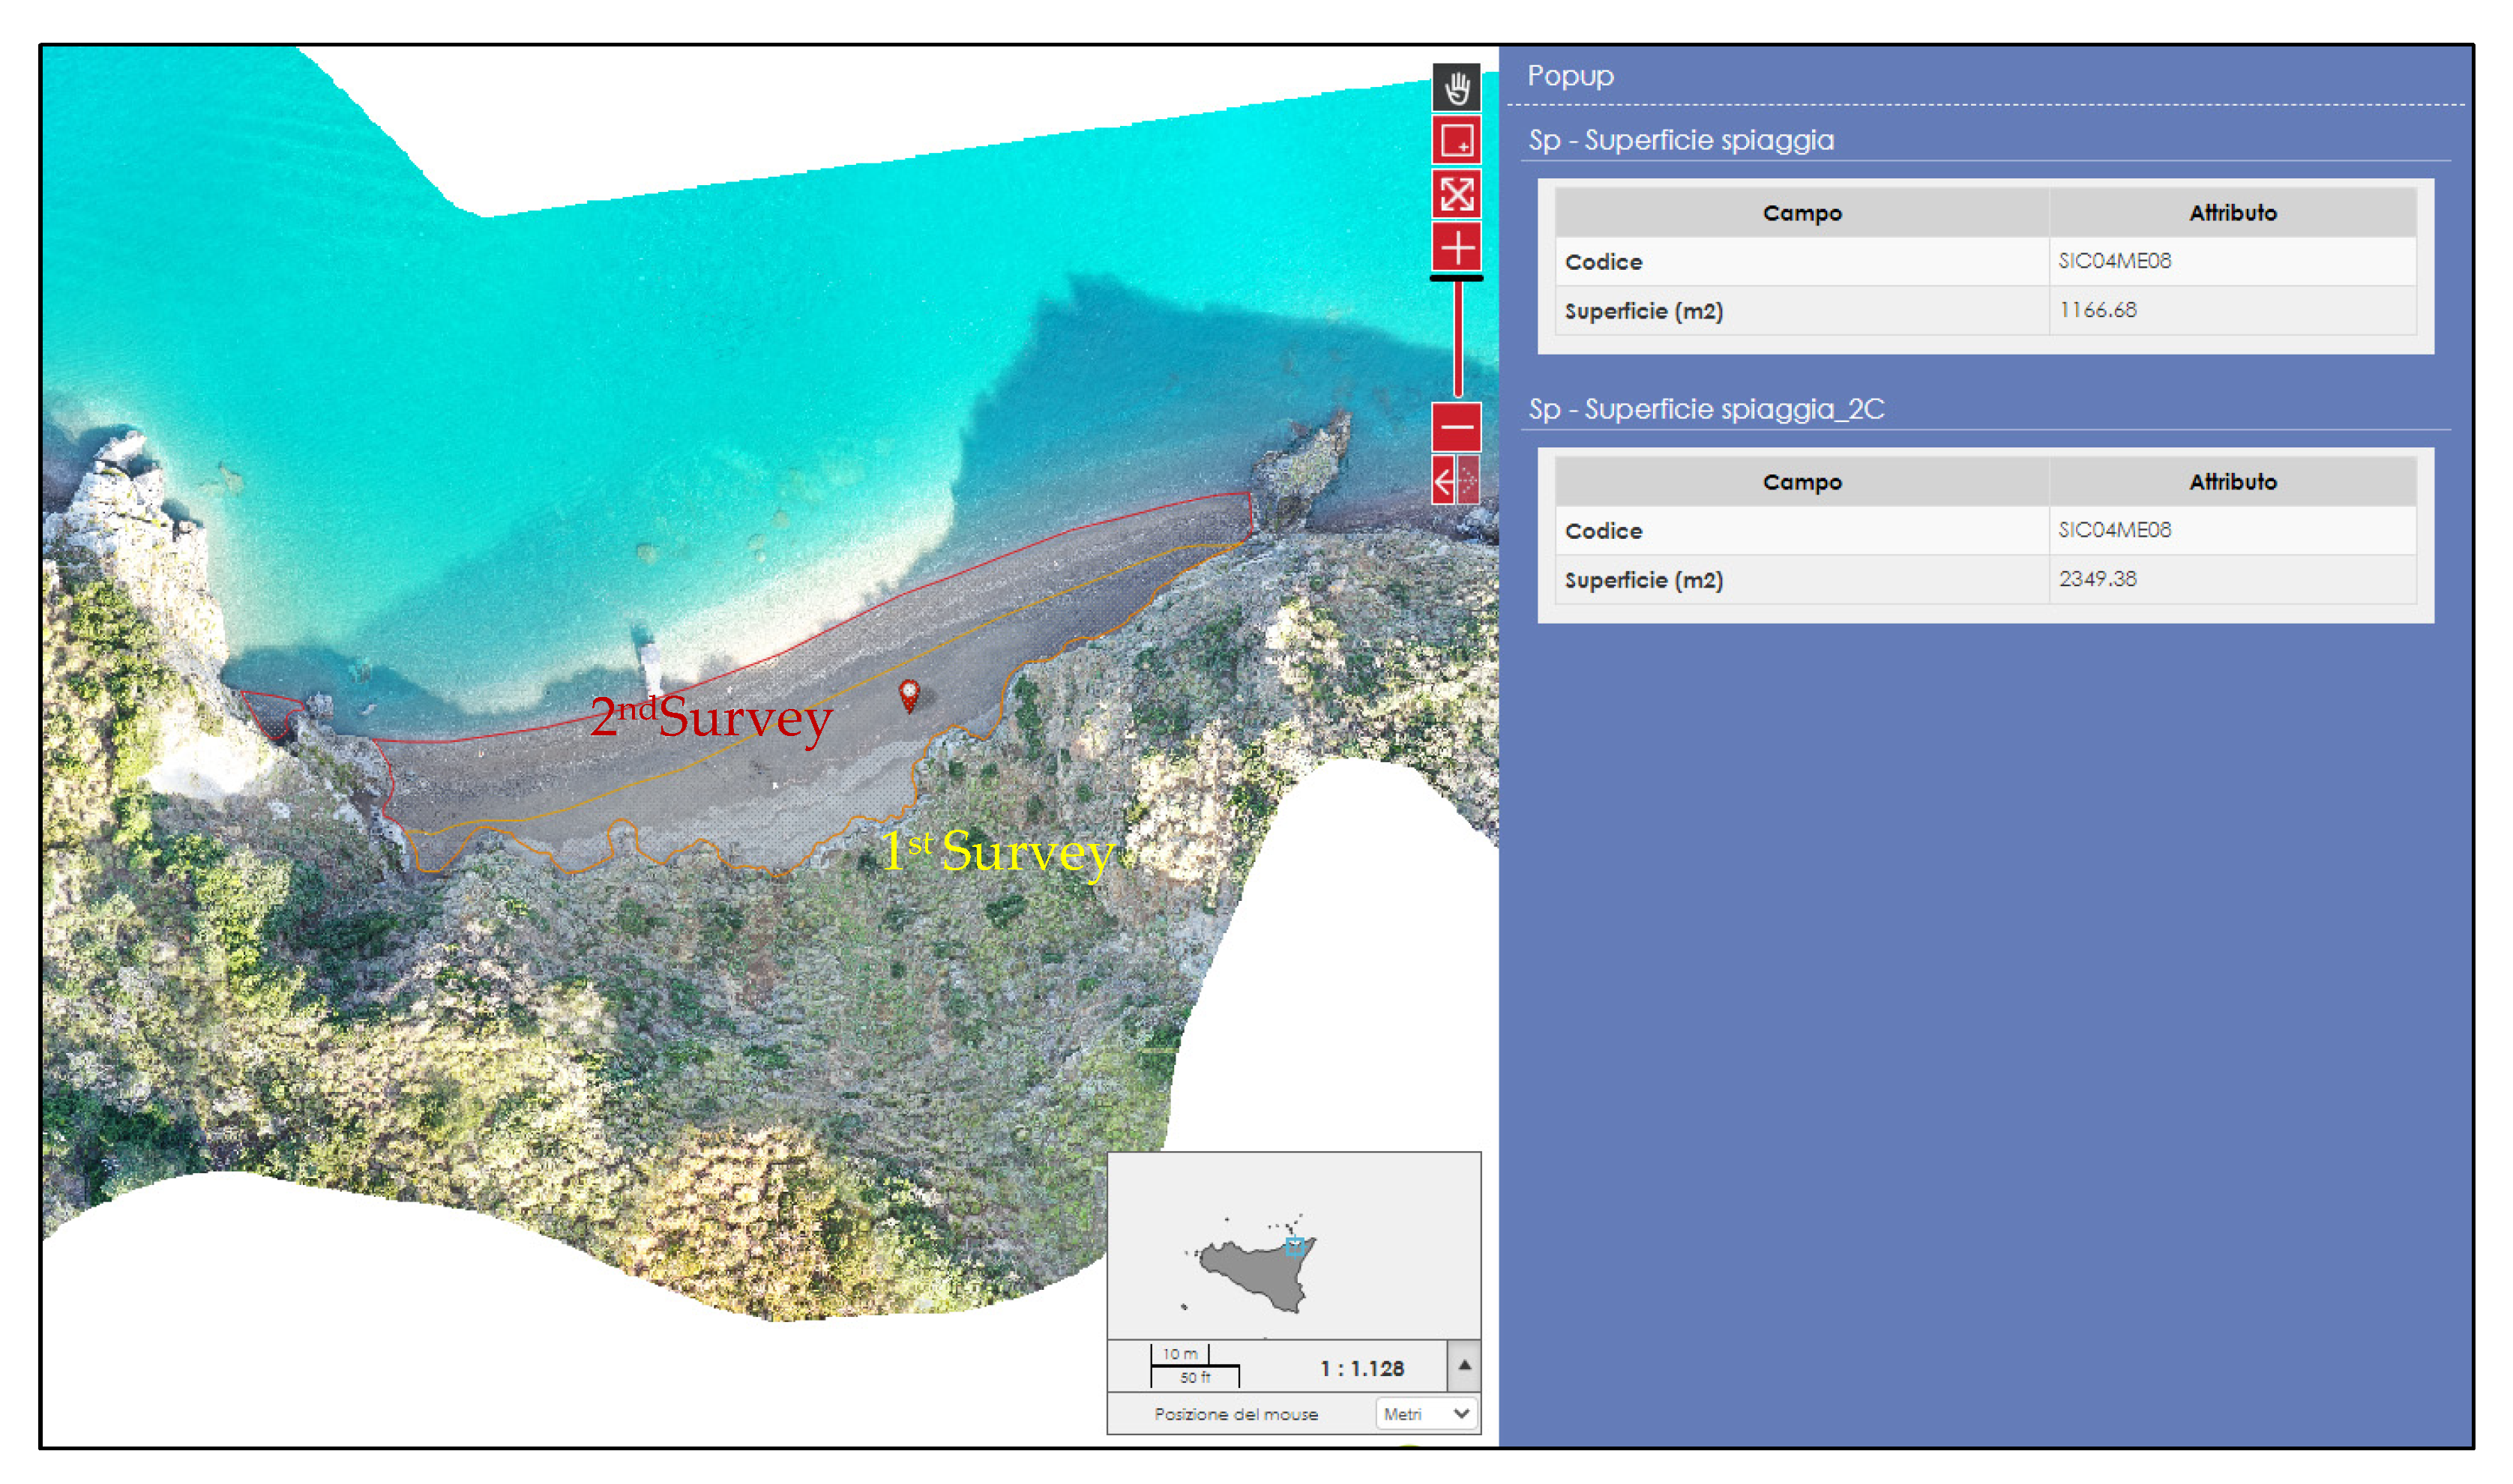This screenshot has height=1484, width=2513.
Task: Click the blue extent box on Sicily overview
Action: [x=1293, y=1246]
